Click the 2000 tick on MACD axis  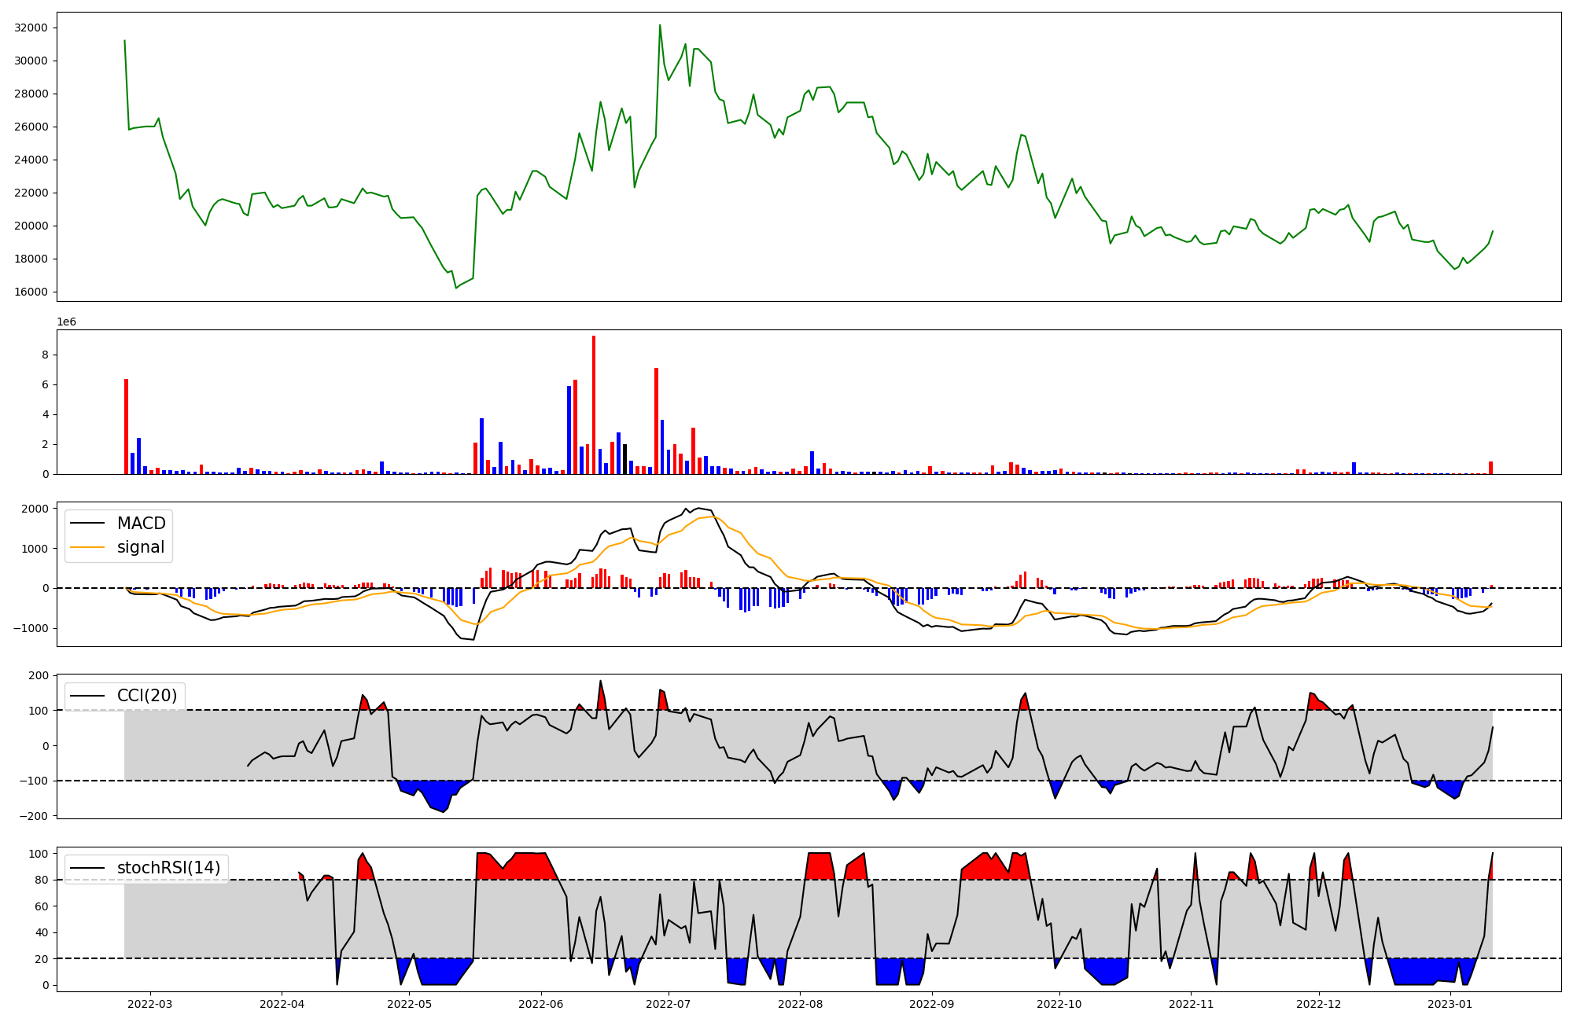click(35, 509)
